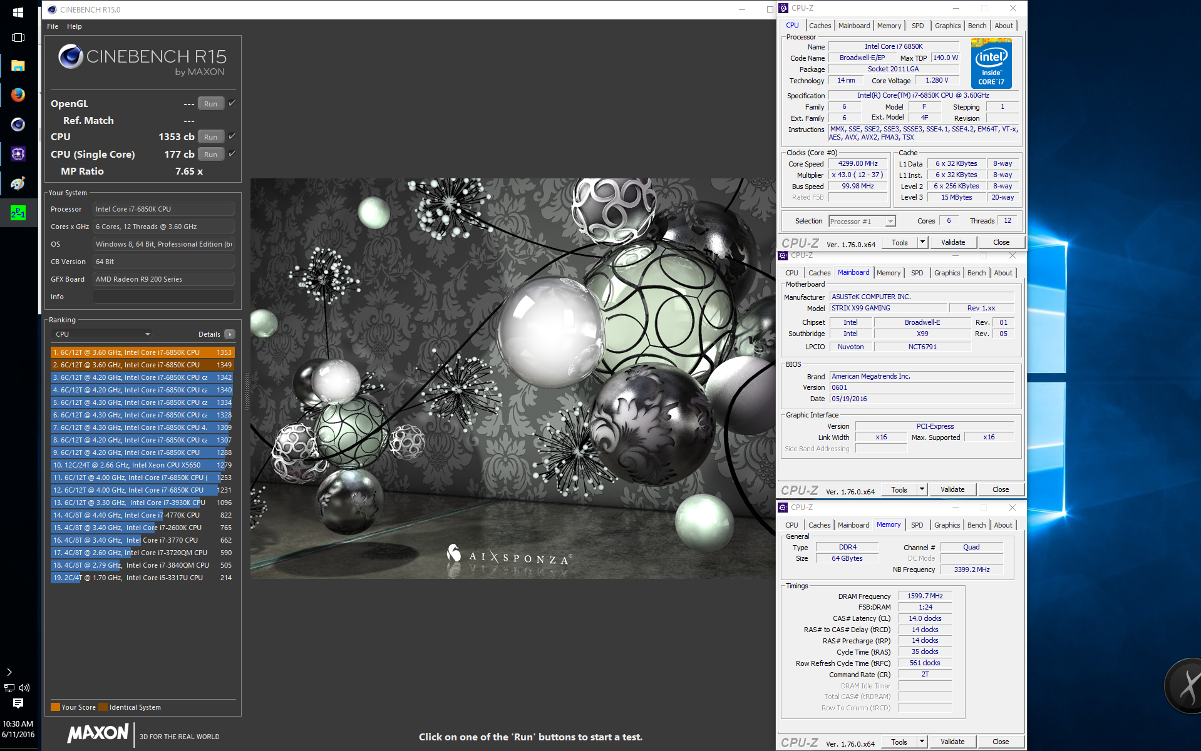Viewport: 1201px width, 751px height.
Task: Switch to Caches tab in top CPU-Z
Action: [820, 26]
